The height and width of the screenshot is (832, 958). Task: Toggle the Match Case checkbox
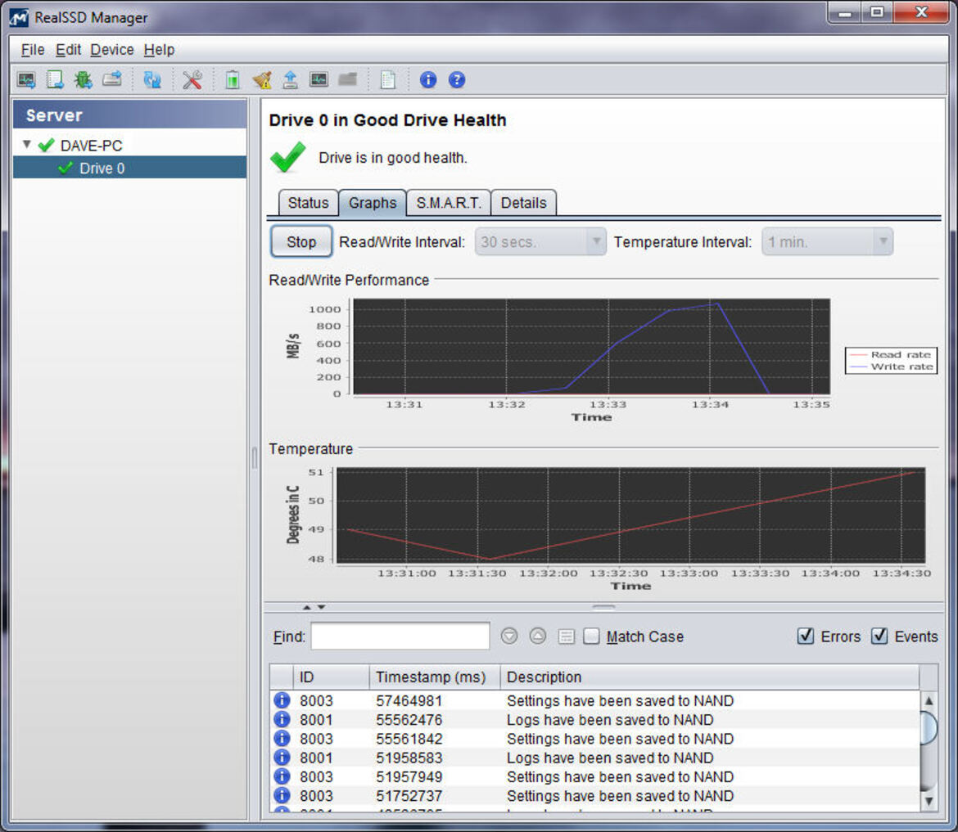coord(591,636)
